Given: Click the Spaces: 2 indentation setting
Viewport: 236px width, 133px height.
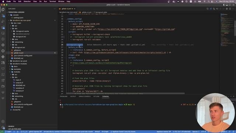Looking at the screenshot, I should [196, 132].
